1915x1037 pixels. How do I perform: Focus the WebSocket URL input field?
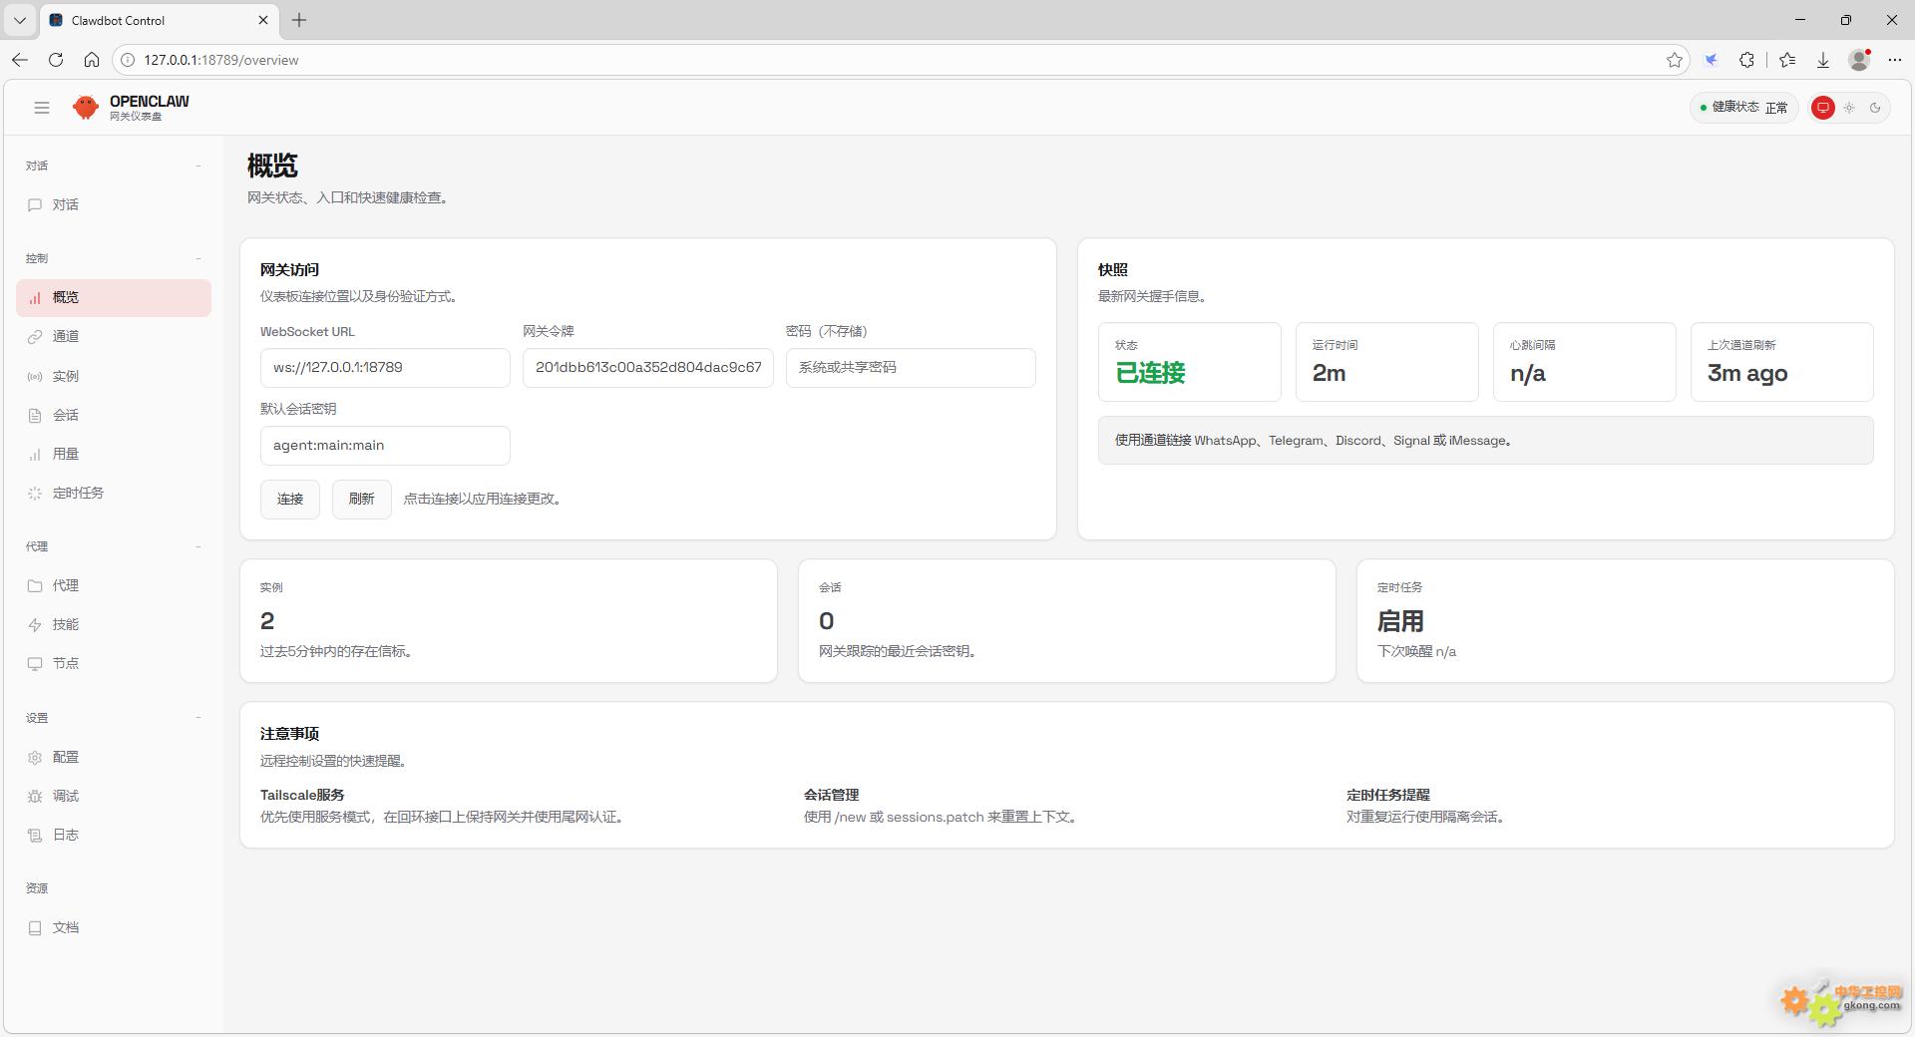click(x=384, y=368)
